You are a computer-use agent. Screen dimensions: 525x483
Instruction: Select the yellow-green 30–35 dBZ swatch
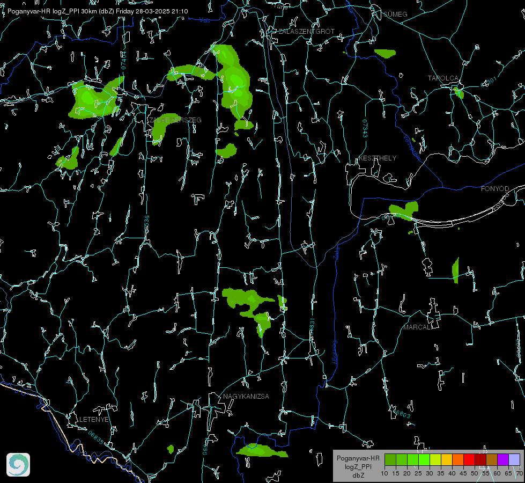coord(435,459)
